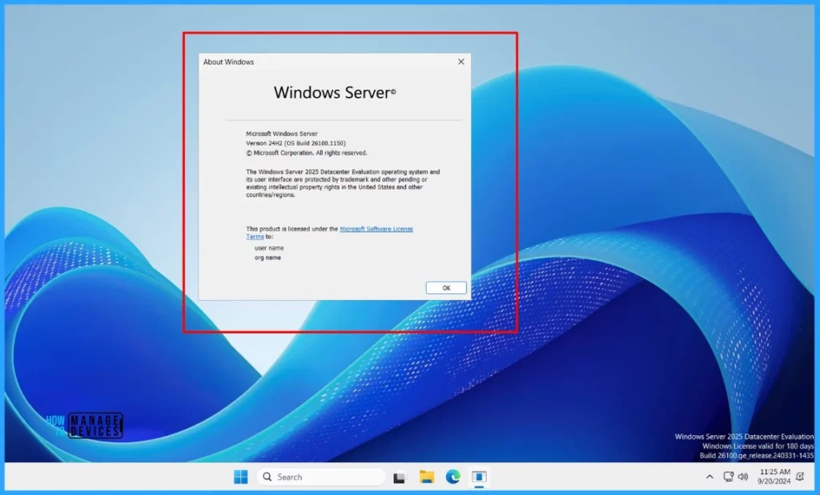Screen dimensions: 820x495
Task: Click the "Microsoft Windows Server" text line
Action: (x=281, y=134)
